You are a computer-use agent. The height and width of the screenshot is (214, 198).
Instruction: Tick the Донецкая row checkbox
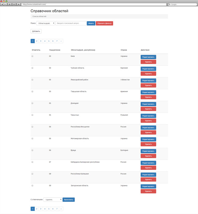pos(32,103)
